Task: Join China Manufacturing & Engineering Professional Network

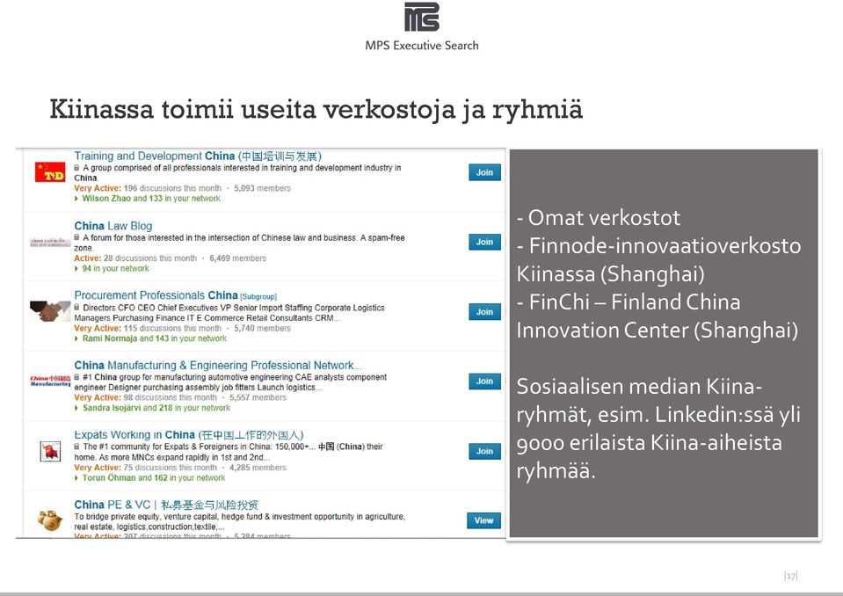Action: pyautogui.click(x=484, y=381)
